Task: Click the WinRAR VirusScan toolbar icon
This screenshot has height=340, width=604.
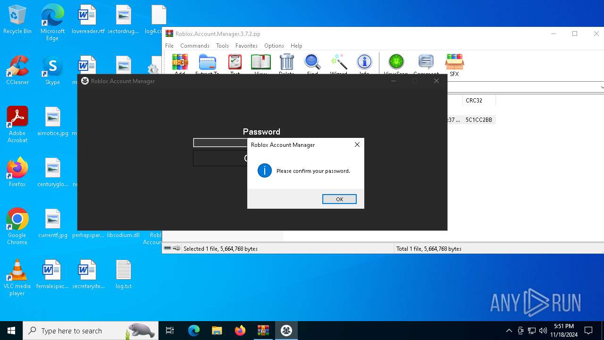Action: point(396,64)
